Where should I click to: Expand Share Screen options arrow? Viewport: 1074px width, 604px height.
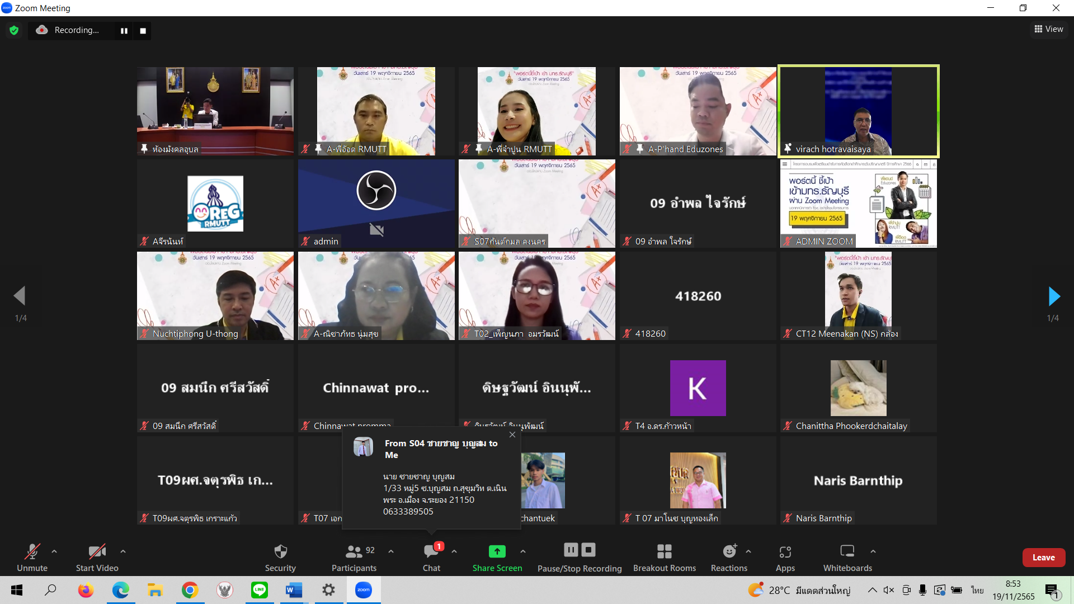point(523,551)
